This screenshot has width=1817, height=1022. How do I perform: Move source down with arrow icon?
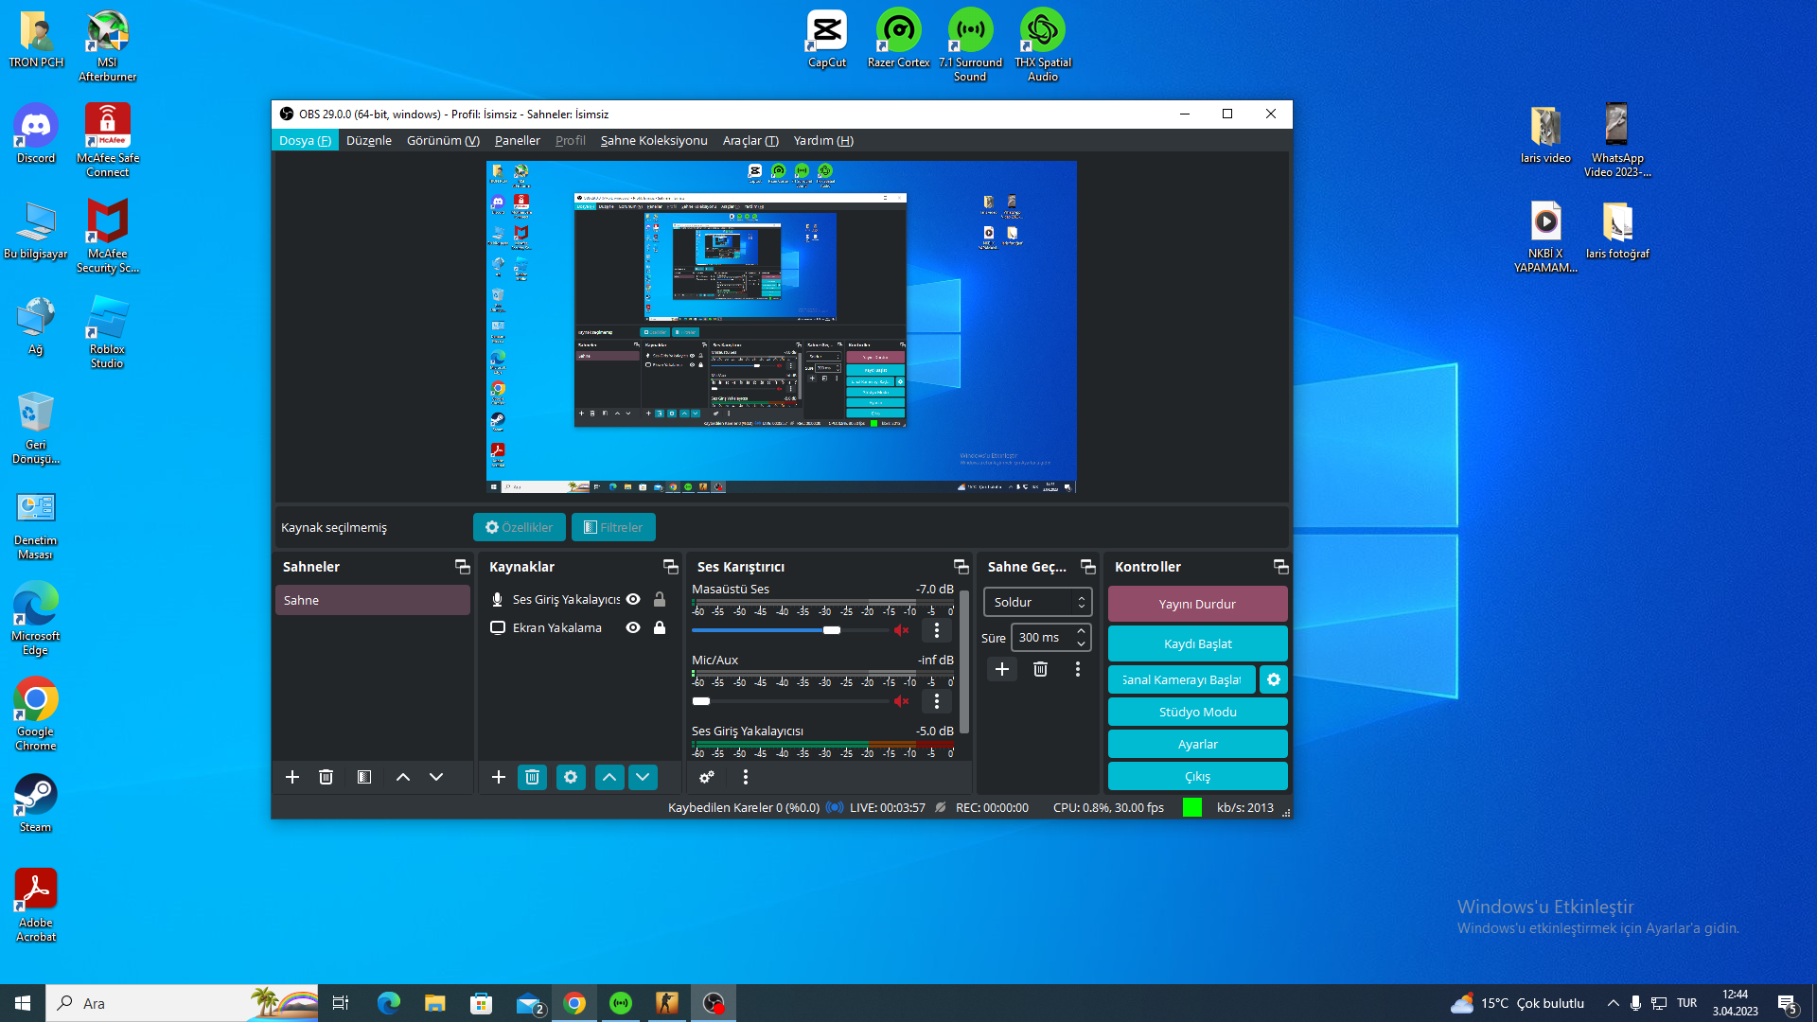[643, 777]
